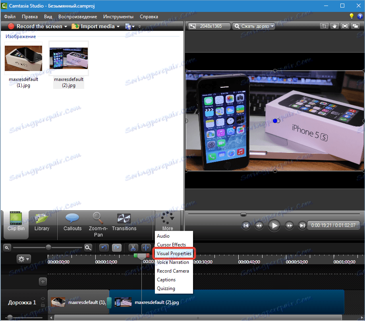Image resolution: width=365 pixels, height=321 pixels.
Task: Play the video preview
Action: click(x=274, y=225)
